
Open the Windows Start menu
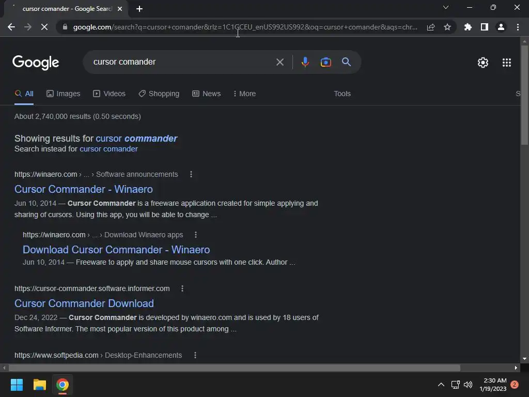(17, 385)
